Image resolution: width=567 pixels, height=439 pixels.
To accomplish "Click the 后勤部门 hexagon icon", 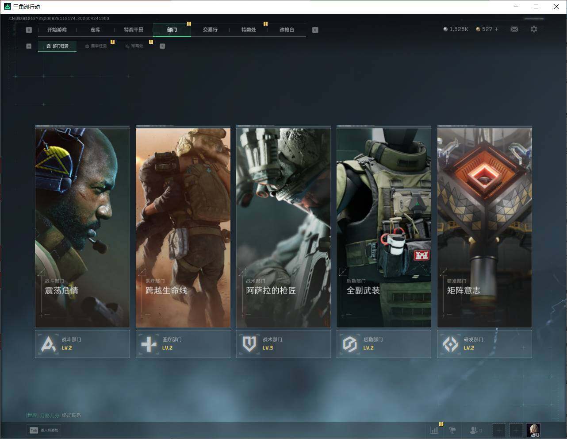I will (x=350, y=344).
